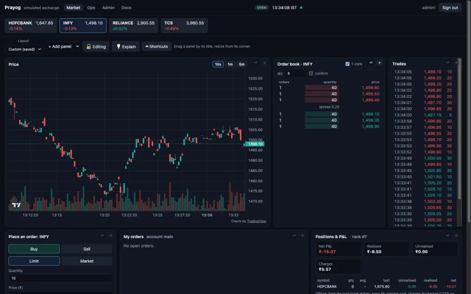Close the Price chart panel
This screenshot has height=294, width=471.
click(x=264, y=63)
